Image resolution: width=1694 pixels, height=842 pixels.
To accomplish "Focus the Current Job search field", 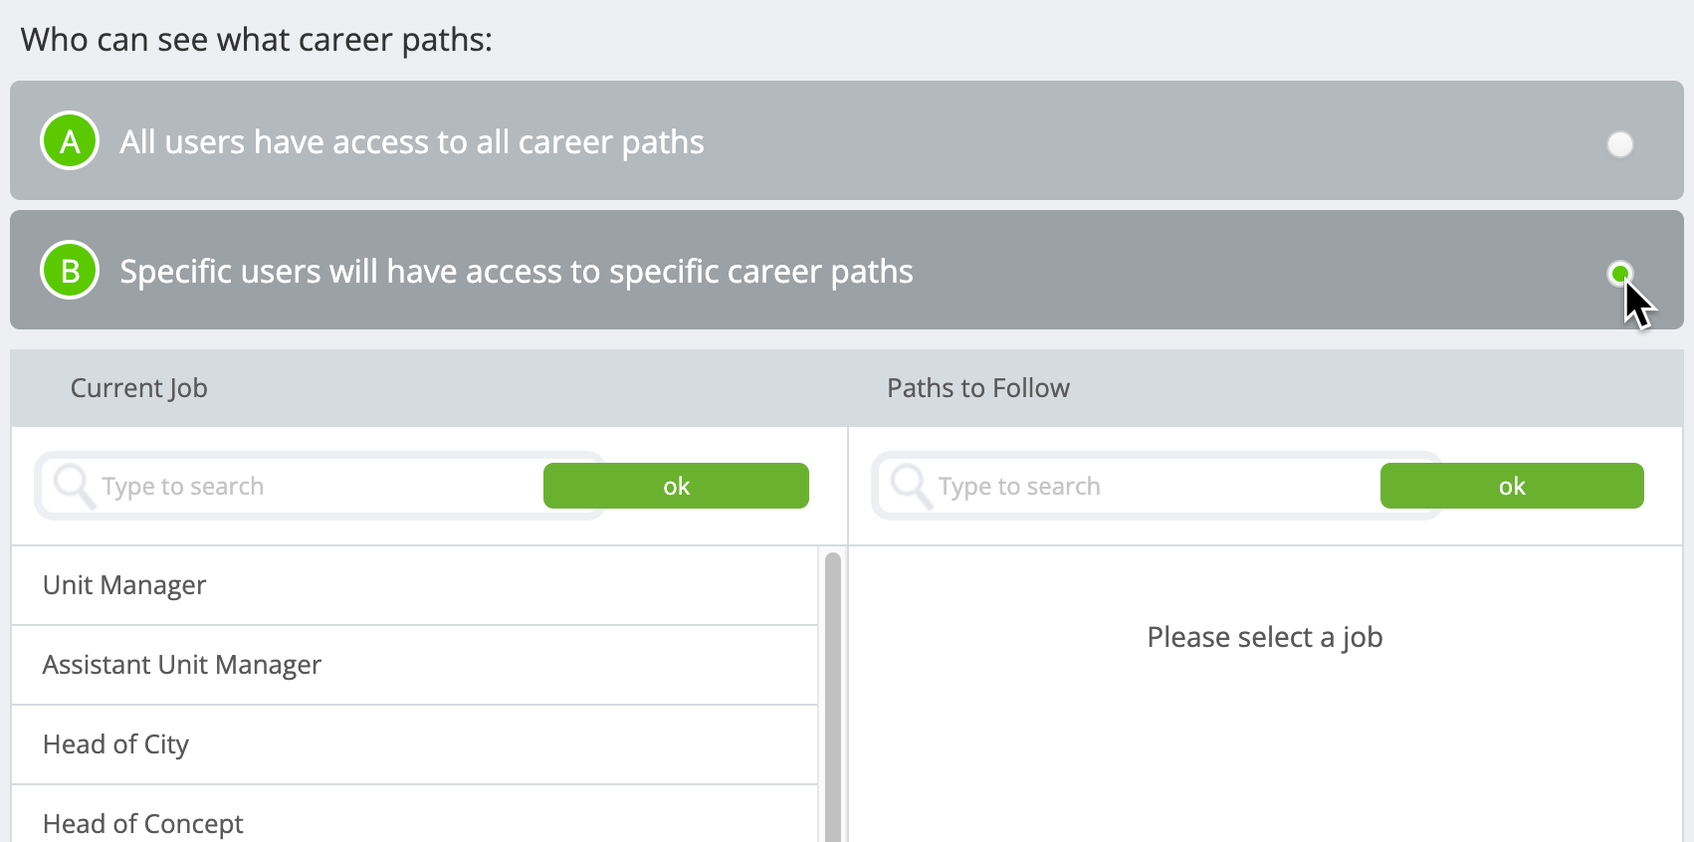I will (x=291, y=486).
